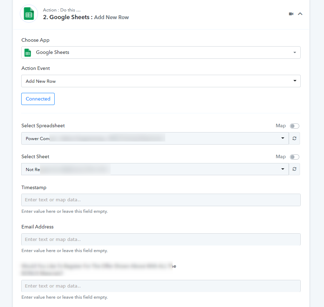This screenshot has width=324, height=307.
Task: Open the Select Spreadsheet dropdown
Action: click(155, 138)
